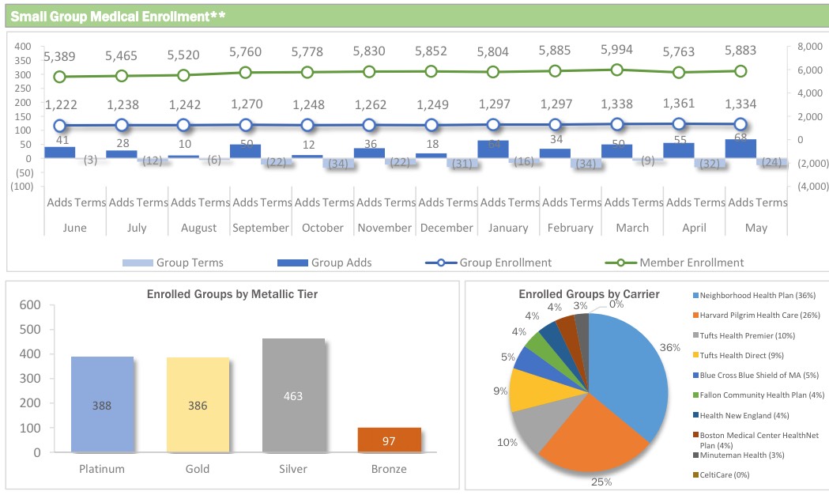The height and width of the screenshot is (495, 829).
Task: Click Fallon Community Health Plan legend item
Action: pyautogui.click(x=751, y=395)
